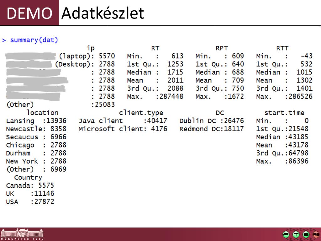Select RPT maximum value 1672
Viewport: 321px width, 241px height.
236,96
